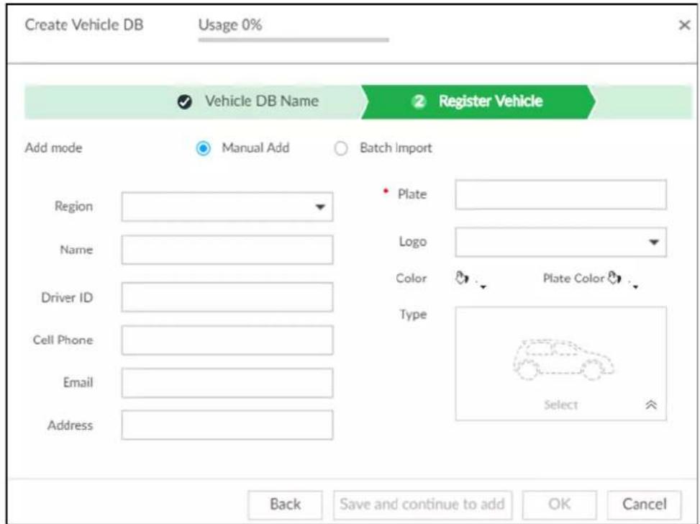Click the Back button

click(x=286, y=505)
